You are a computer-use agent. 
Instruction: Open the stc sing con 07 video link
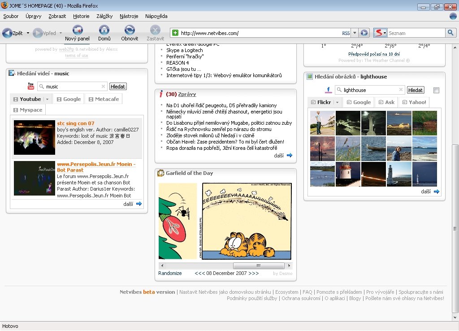coord(75,123)
